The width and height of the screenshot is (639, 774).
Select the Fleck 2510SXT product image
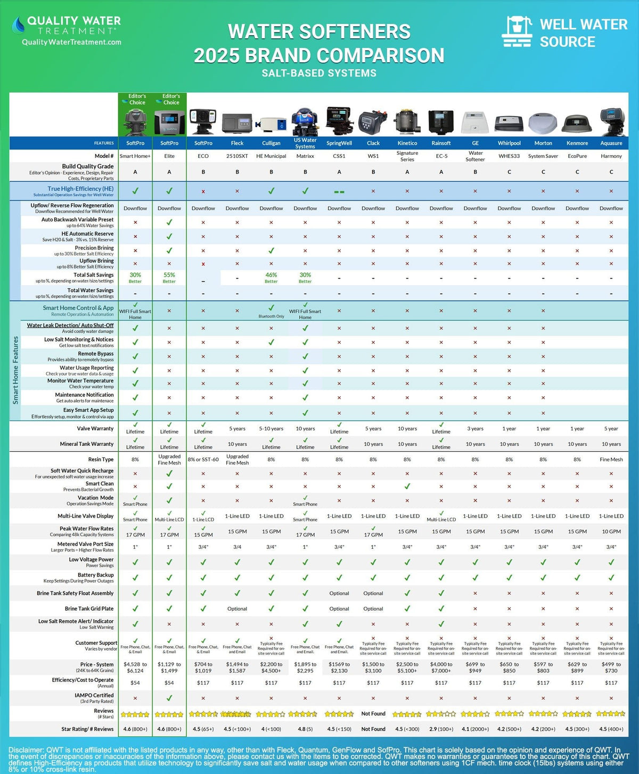(237, 124)
